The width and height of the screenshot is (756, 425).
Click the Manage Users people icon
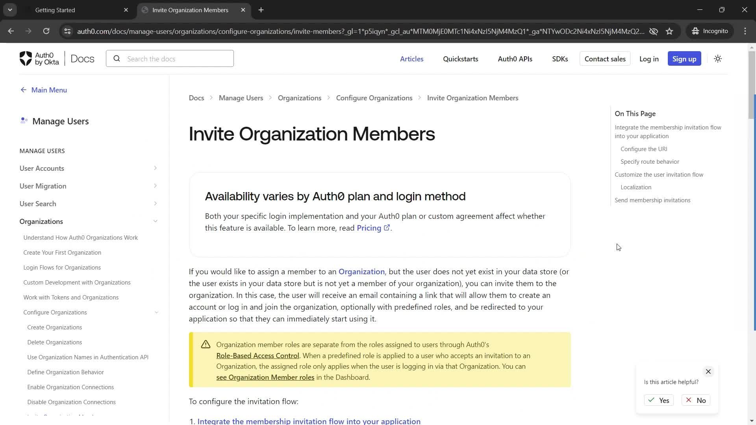pos(24,121)
